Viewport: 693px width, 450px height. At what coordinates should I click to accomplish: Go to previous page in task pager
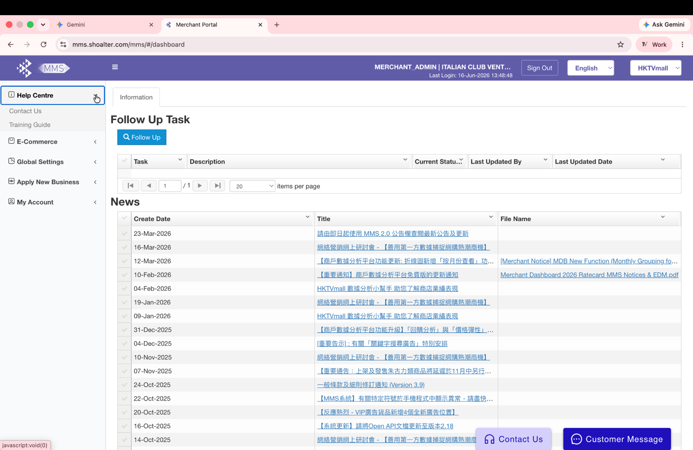click(149, 186)
